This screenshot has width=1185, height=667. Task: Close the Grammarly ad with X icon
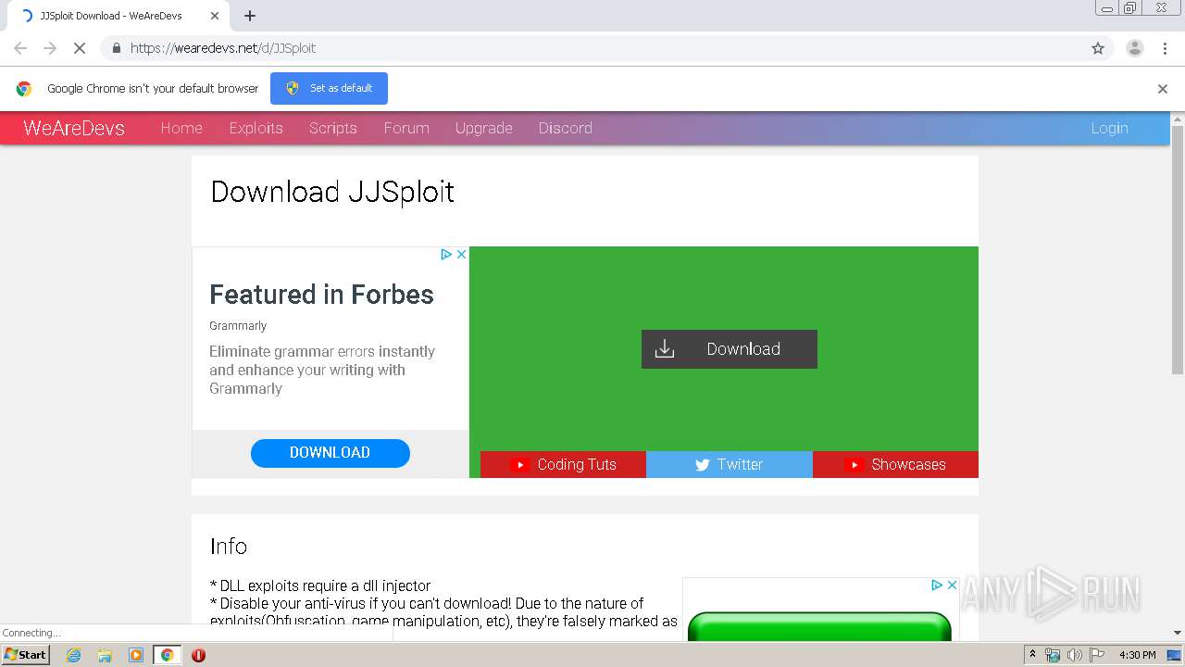coord(462,254)
